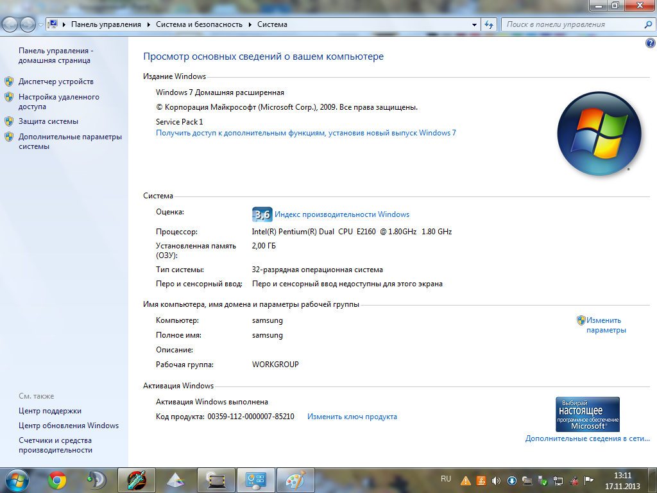657x493 pixels.
Task: Expand arrow after Панель управления breadcrumb
Action: [x=148, y=25]
